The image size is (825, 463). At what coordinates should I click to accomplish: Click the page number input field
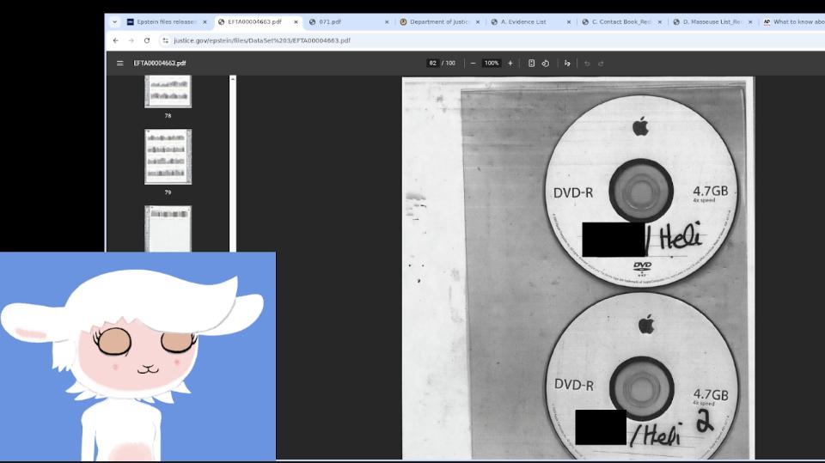tap(433, 63)
